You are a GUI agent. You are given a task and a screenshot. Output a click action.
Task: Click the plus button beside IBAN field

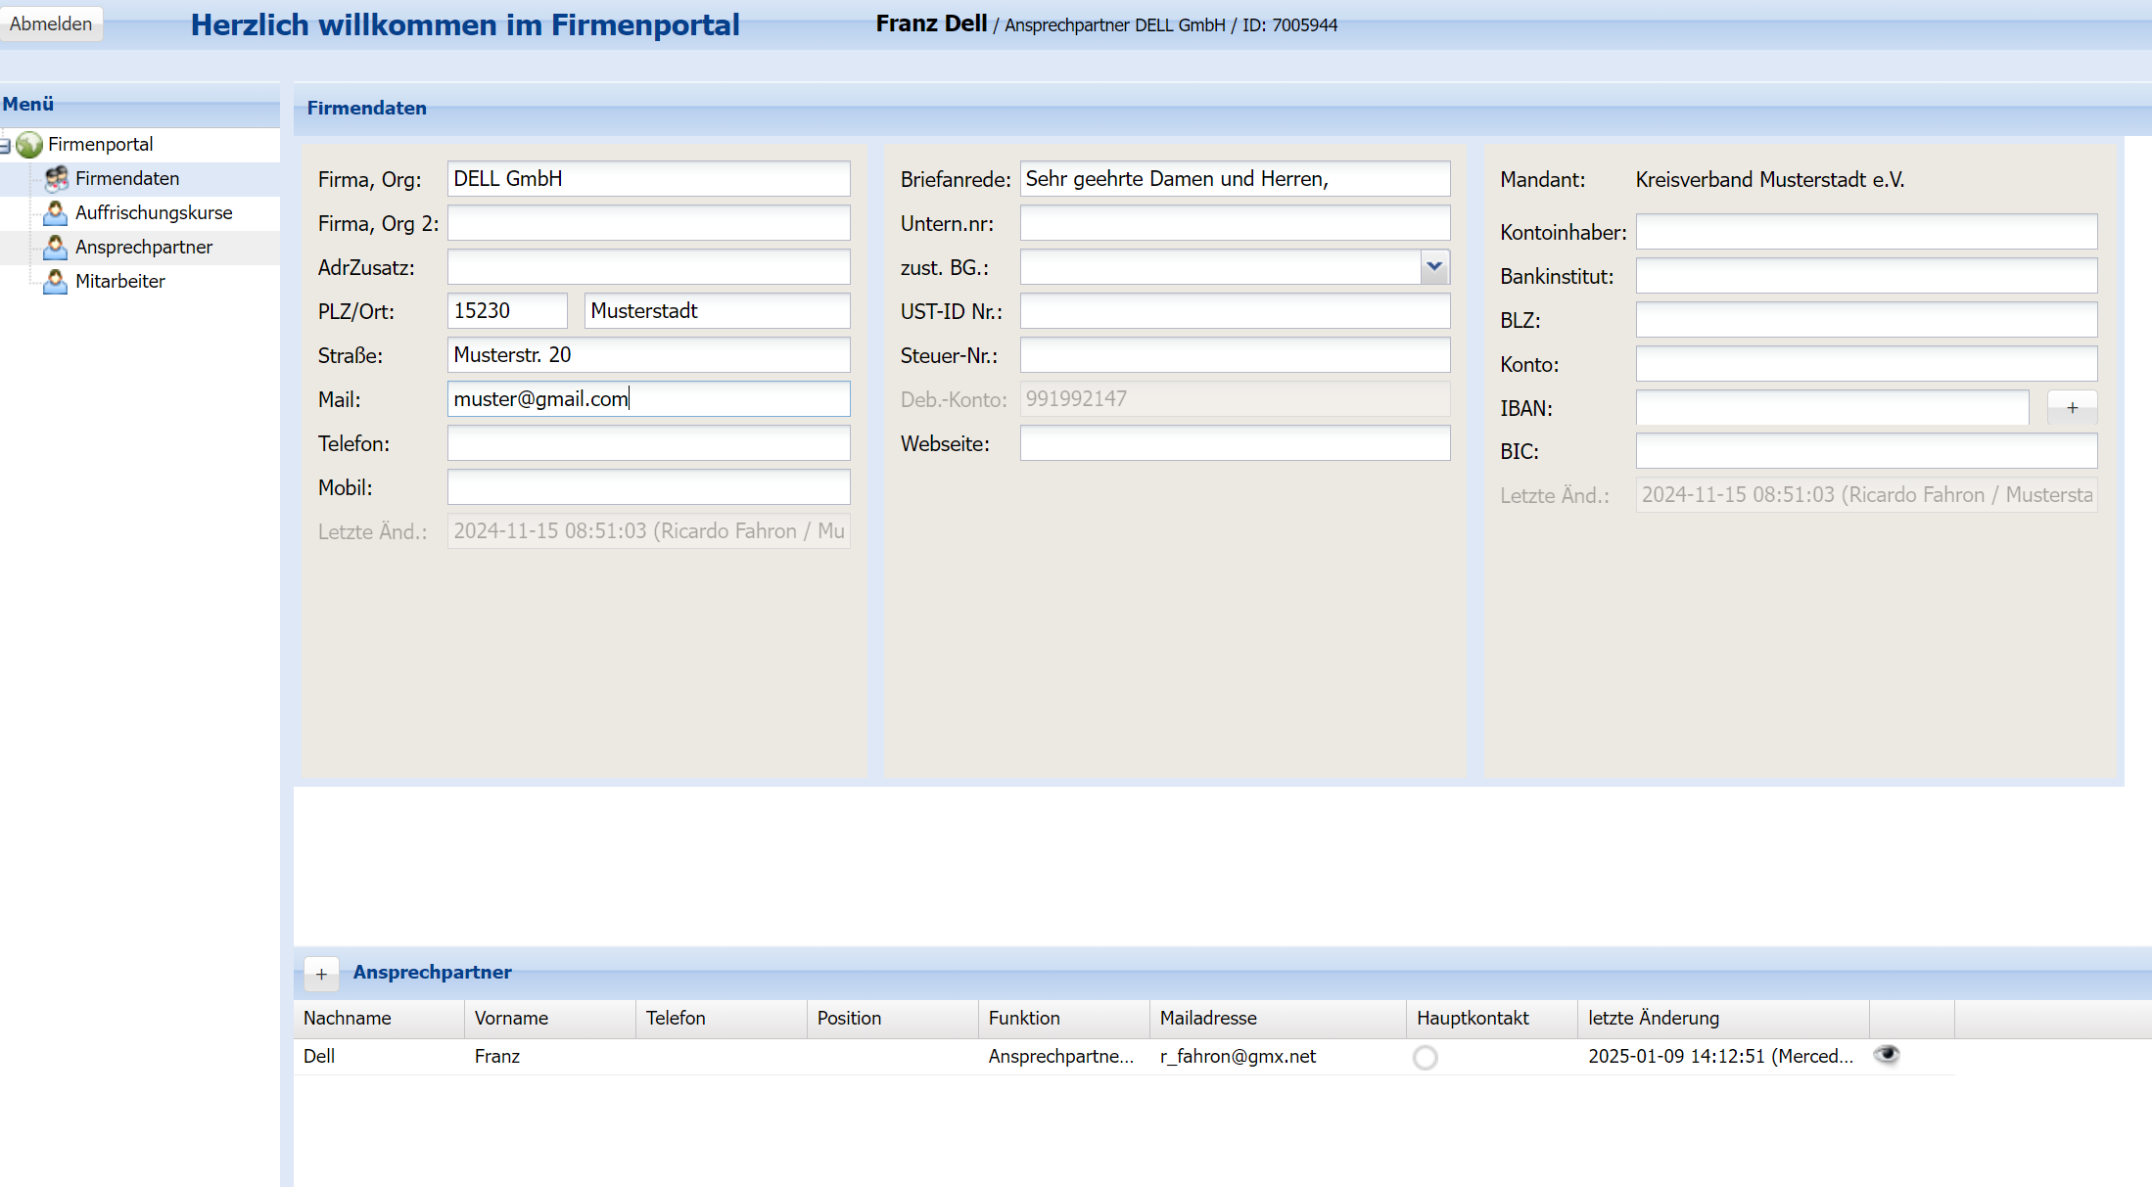2072,408
